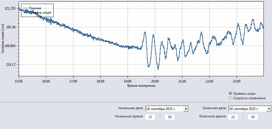Click the start time hour field showing 15

pyautogui.click(x=150, y=117)
